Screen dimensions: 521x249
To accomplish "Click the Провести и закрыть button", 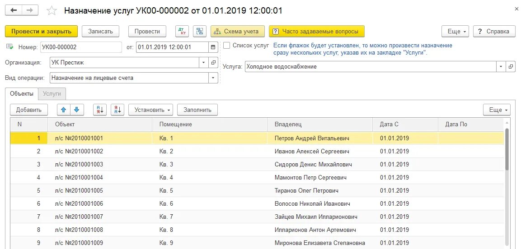I will click(42, 31).
